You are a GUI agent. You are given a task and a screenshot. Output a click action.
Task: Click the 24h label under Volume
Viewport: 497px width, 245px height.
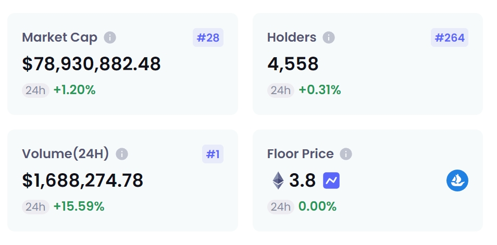(35, 207)
